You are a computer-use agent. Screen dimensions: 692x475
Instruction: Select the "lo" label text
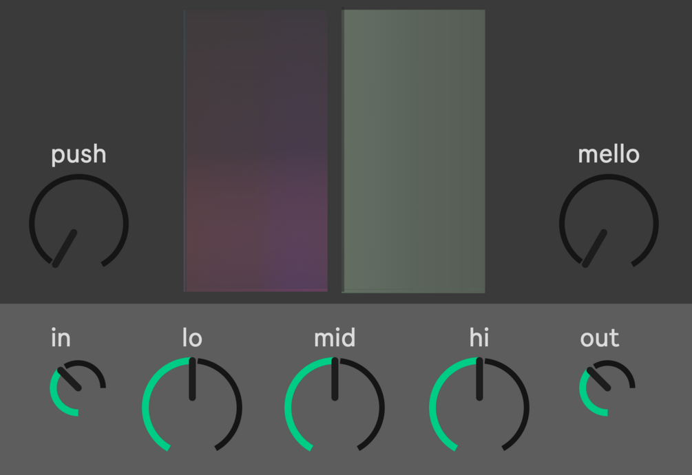(192, 338)
